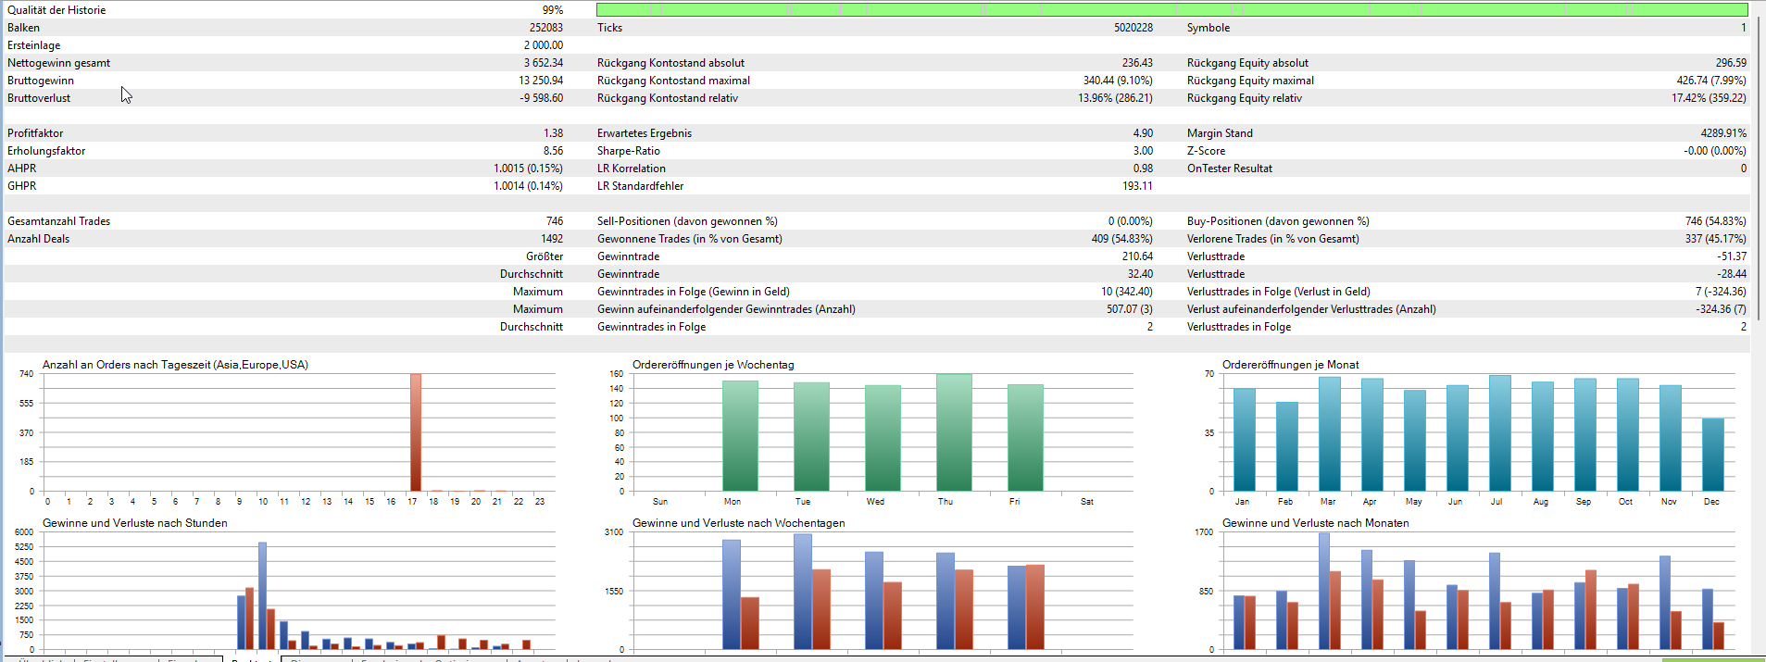
Task: Click the Rückgang Equity maximal label
Action: [1250, 81]
